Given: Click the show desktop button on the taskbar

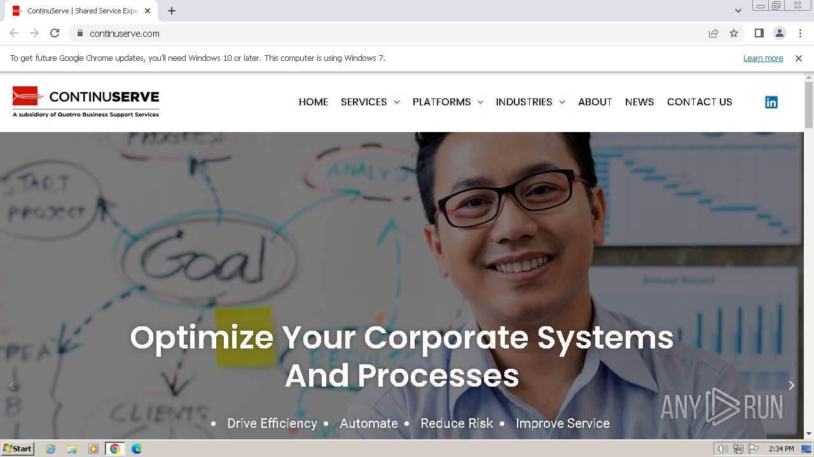Looking at the screenshot, I should coord(806,449).
